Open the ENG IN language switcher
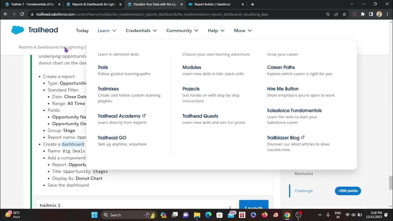393x221 pixels. [x=338, y=215]
